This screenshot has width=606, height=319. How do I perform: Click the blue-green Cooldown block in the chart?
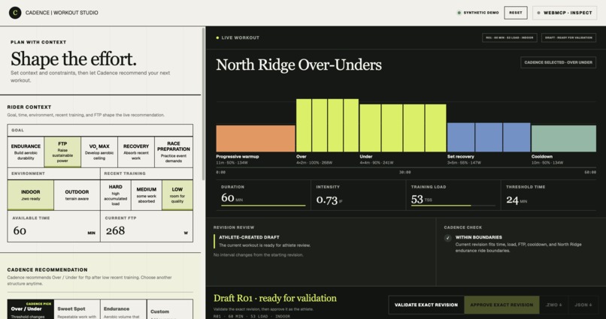563,138
